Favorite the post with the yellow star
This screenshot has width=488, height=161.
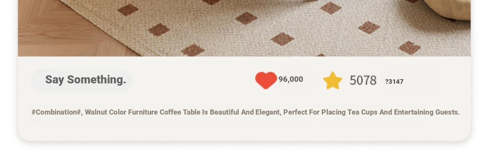click(332, 80)
